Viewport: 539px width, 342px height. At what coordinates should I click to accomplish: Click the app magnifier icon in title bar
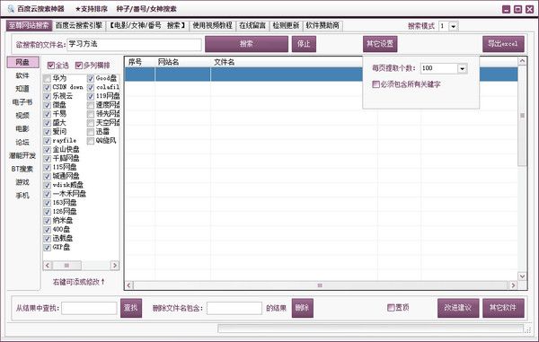point(10,9)
